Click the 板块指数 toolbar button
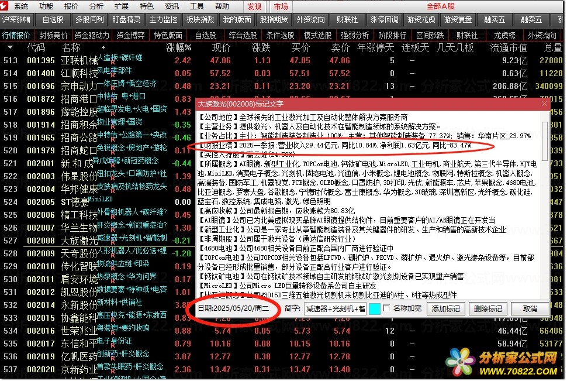This screenshot has width=567, height=381. (200, 19)
